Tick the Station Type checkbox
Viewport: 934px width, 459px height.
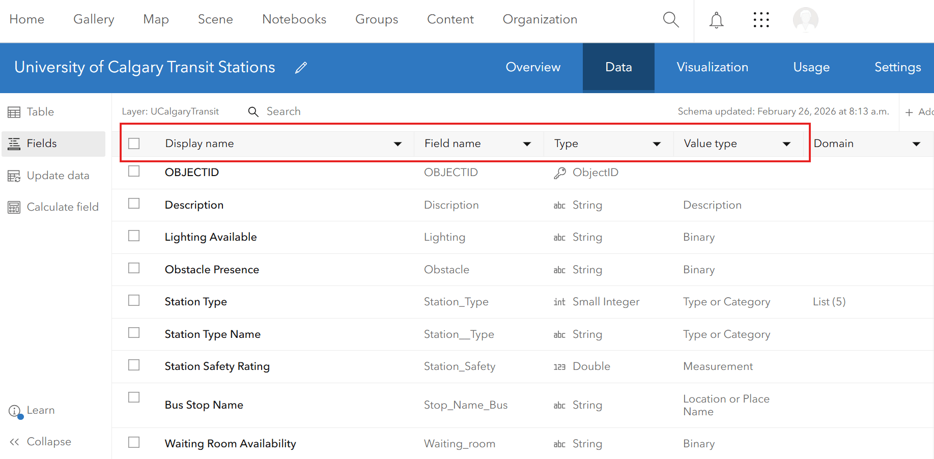click(x=134, y=300)
